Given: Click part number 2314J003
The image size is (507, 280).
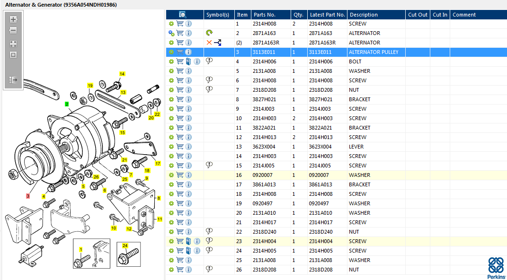Looking at the screenshot, I should click(x=264, y=109).
